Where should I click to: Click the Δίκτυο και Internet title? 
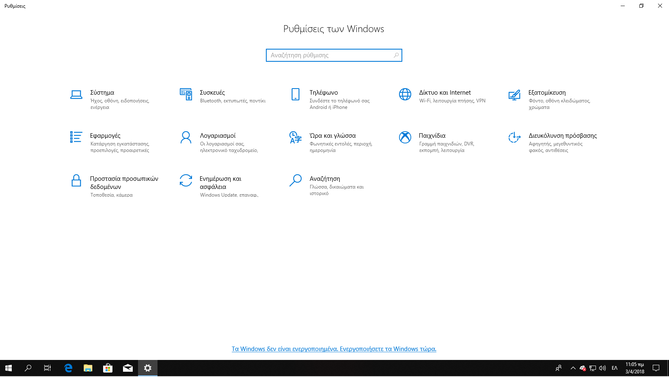point(445,93)
